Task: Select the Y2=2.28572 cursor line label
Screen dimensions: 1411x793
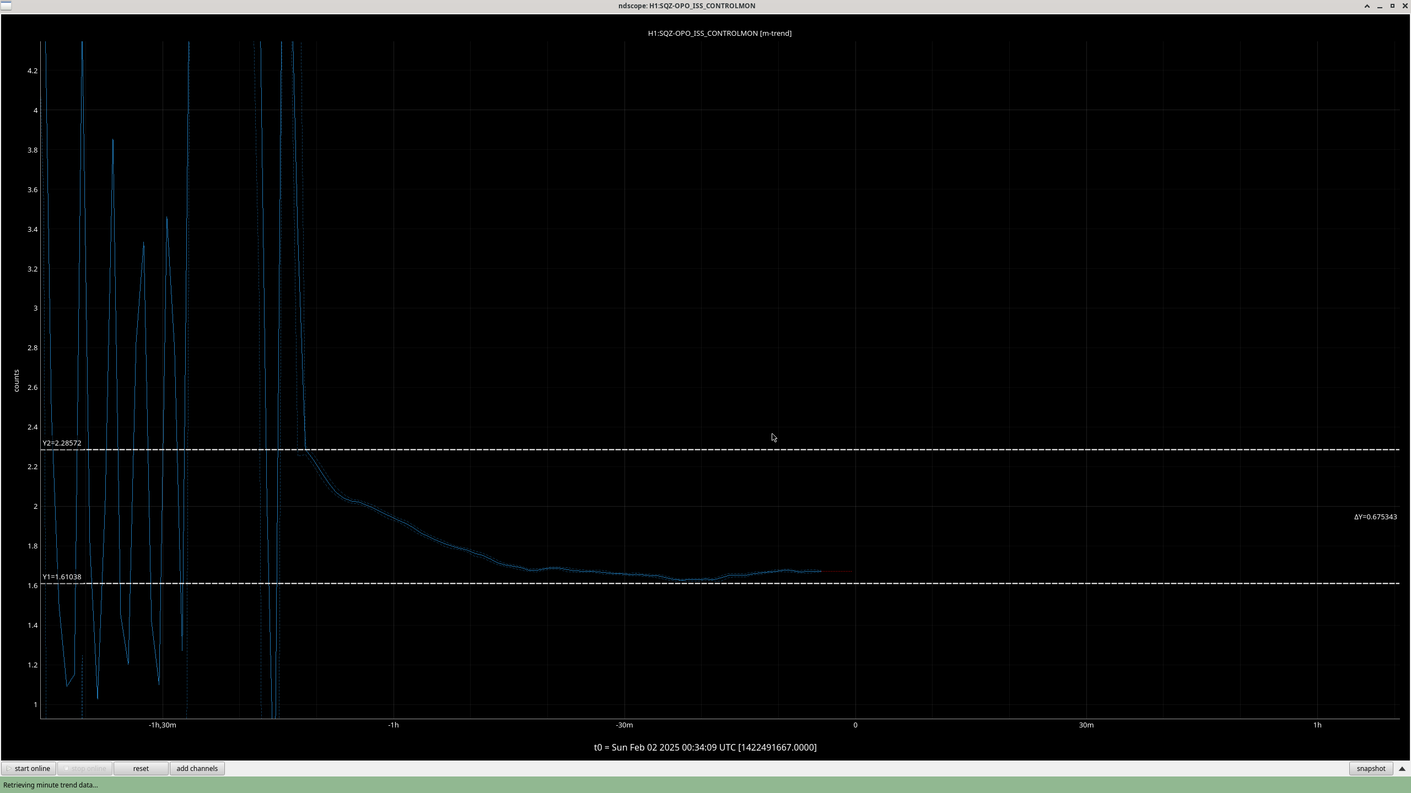Action: (x=62, y=443)
